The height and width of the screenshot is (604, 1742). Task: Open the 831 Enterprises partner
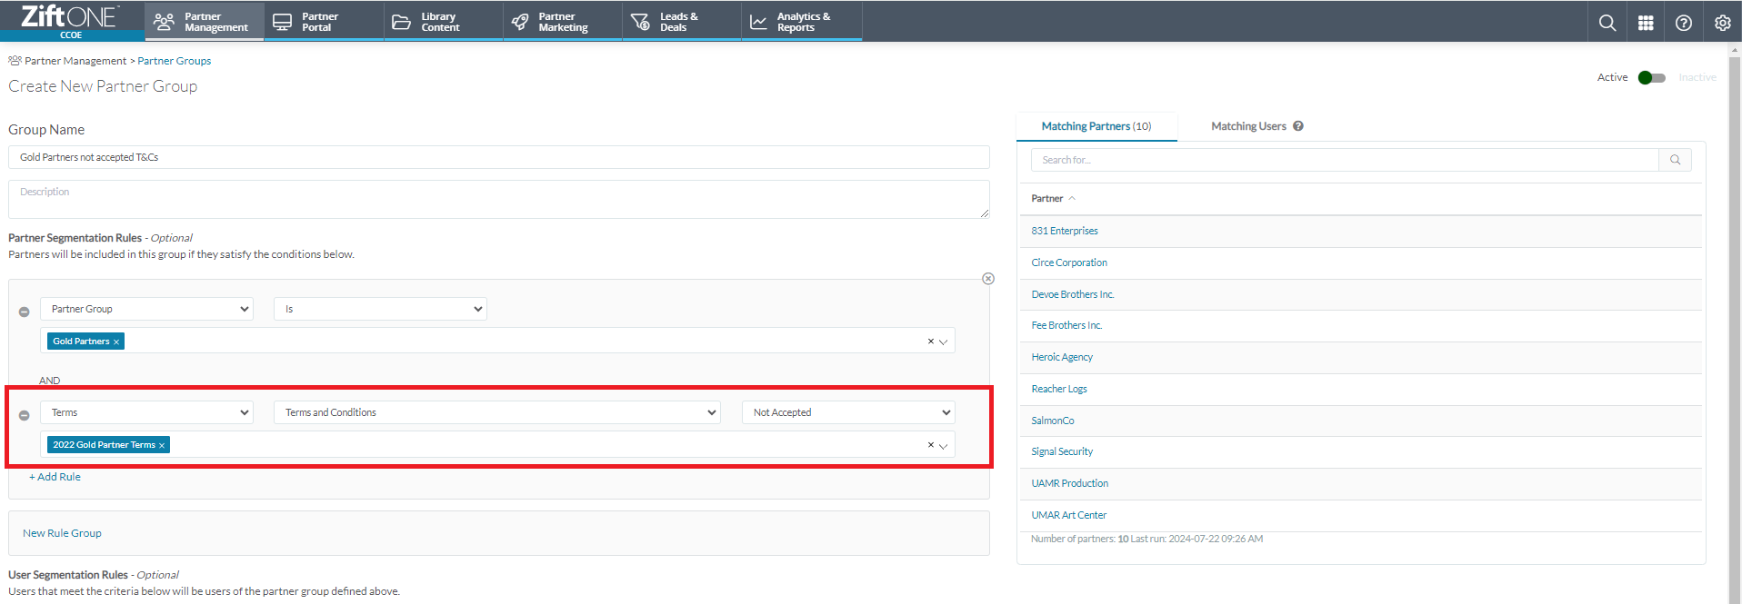[1065, 231]
